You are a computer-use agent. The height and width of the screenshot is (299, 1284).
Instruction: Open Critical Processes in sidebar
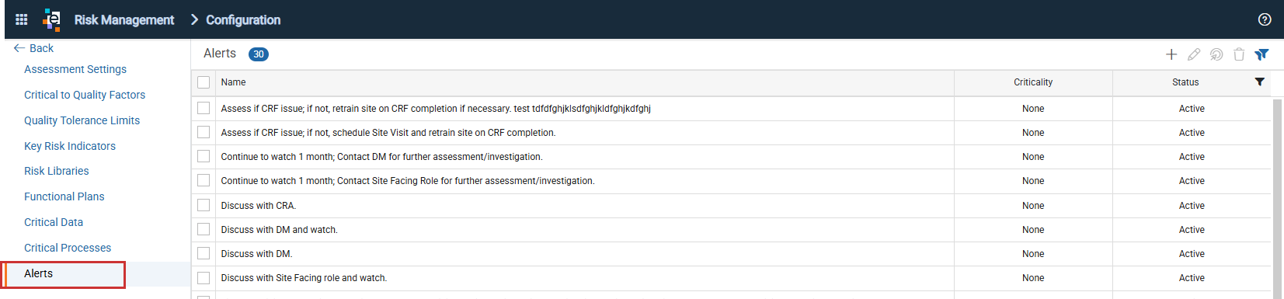tap(68, 248)
